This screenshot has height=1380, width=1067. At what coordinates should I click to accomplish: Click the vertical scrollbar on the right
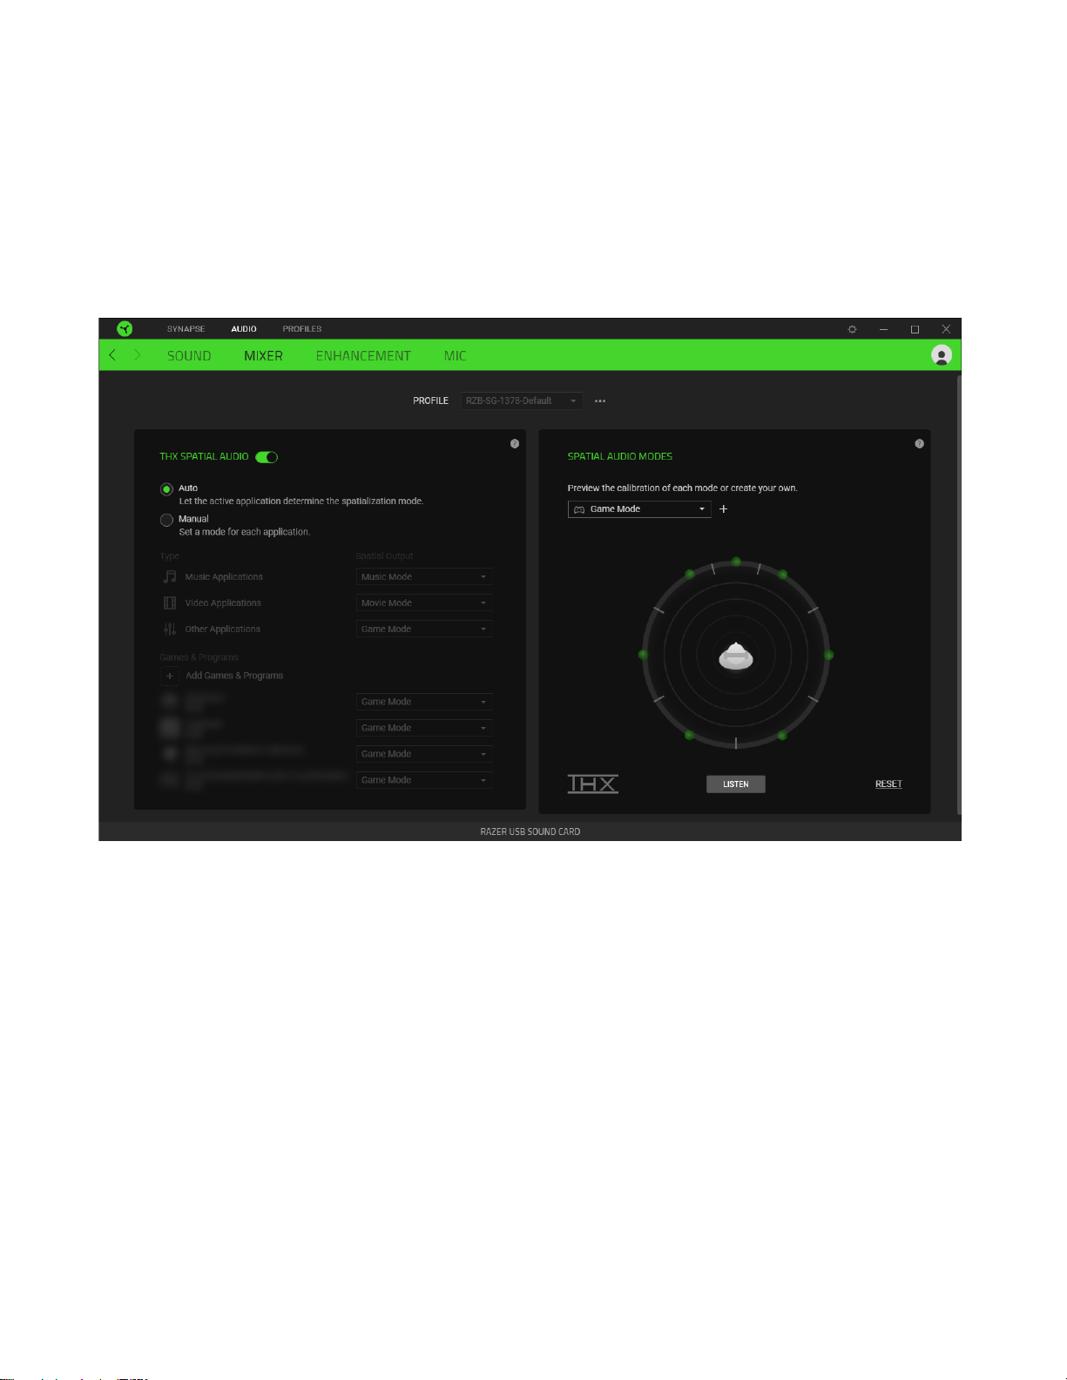click(x=959, y=595)
